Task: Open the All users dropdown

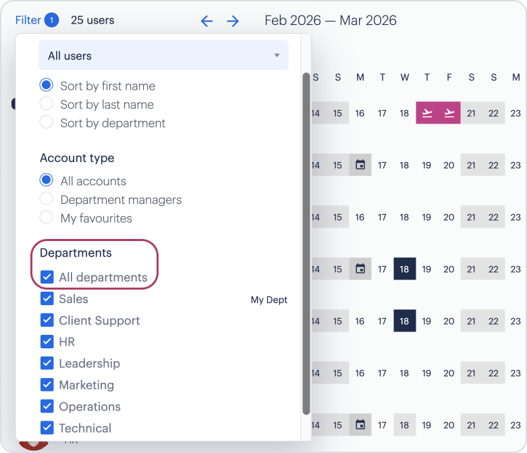Action: (163, 55)
